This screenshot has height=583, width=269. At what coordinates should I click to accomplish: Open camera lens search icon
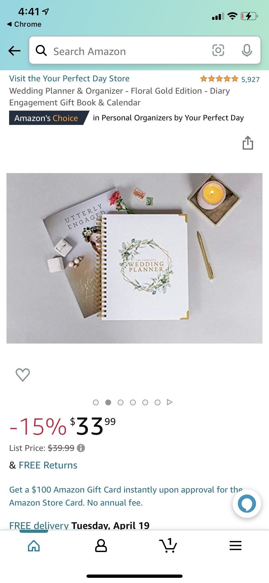pyautogui.click(x=218, y=50)
